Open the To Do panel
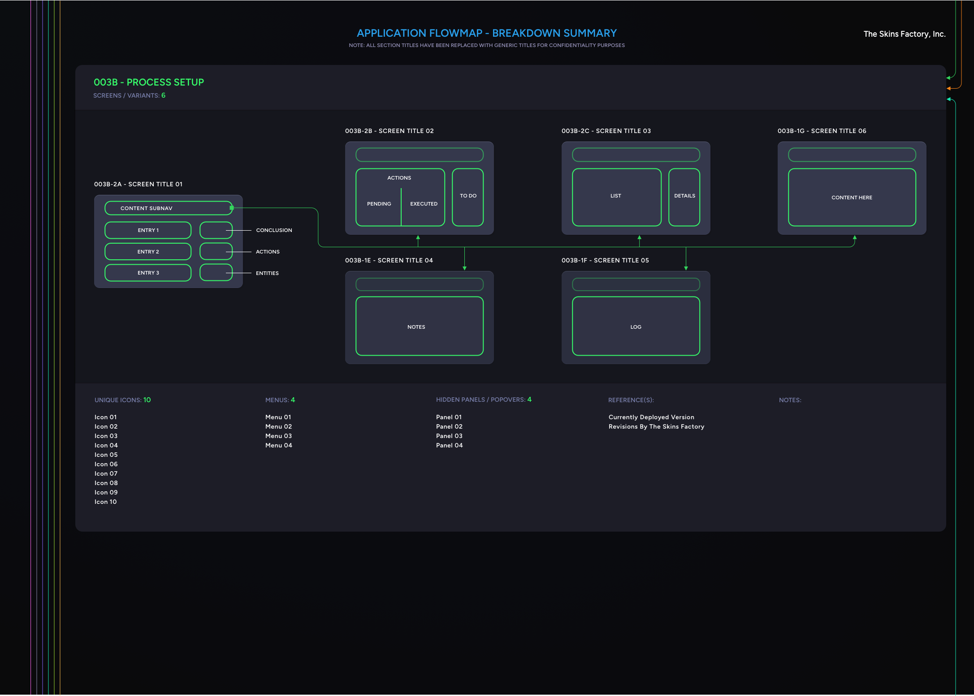The width and height of the screenshot is (974, 696). point(468,196)
